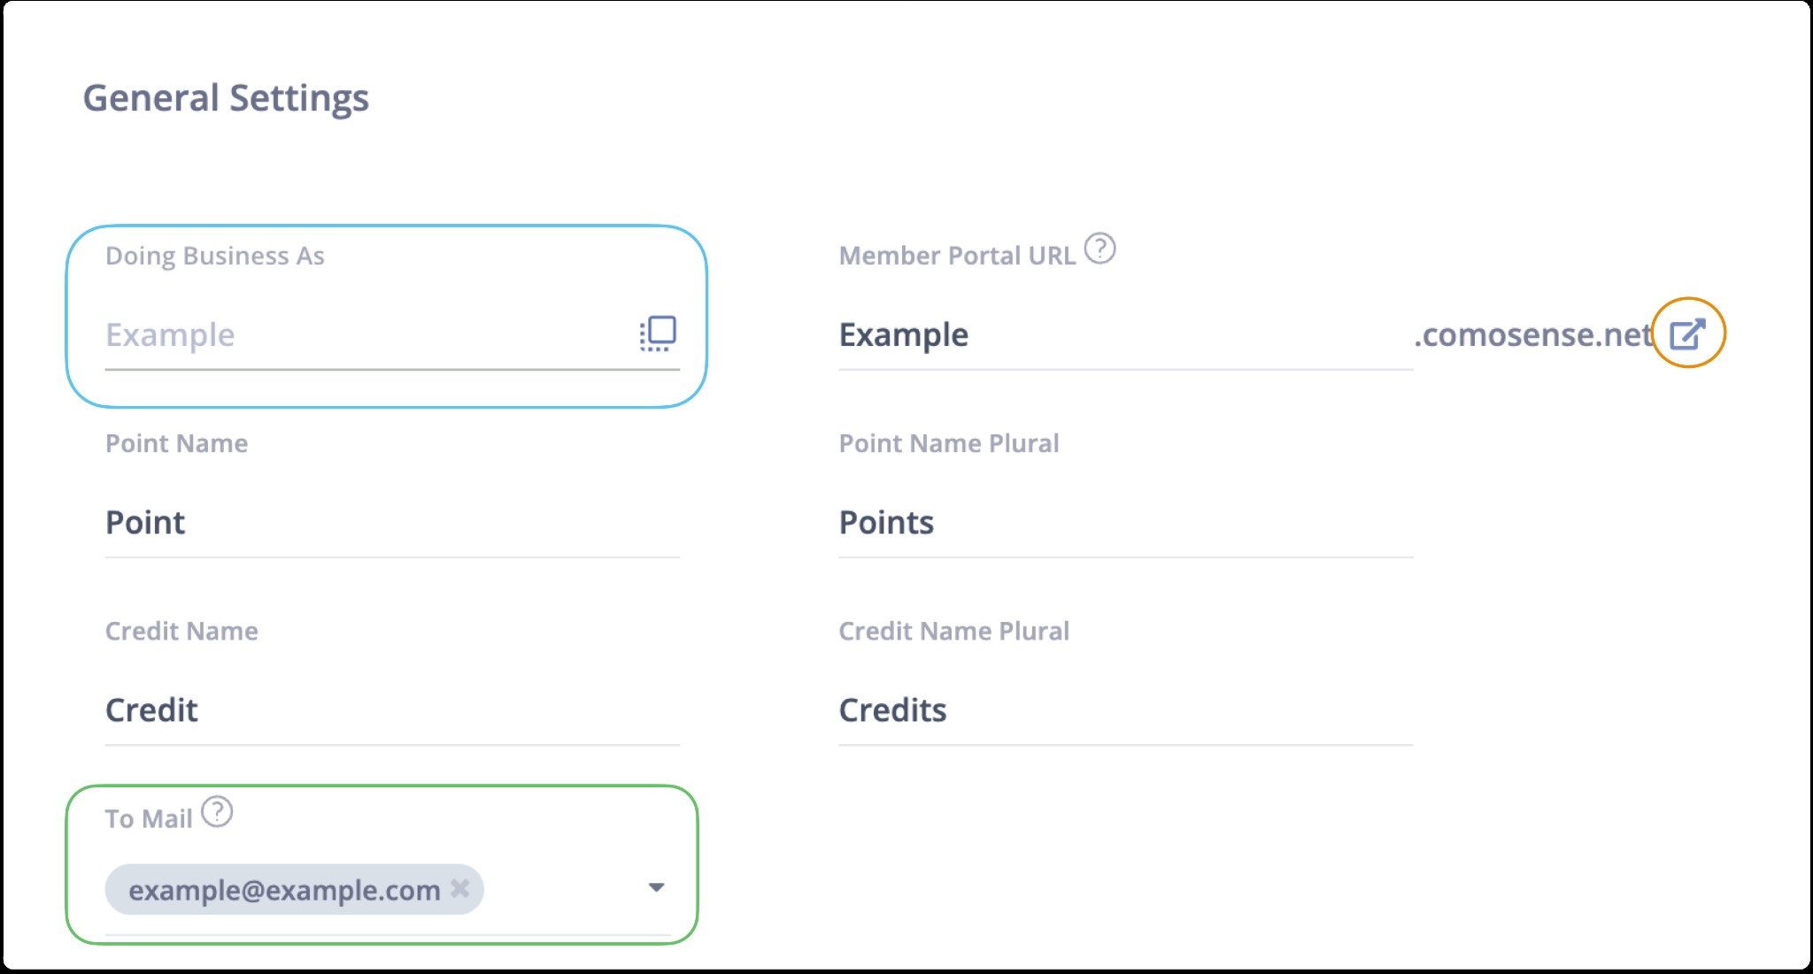1813x974 pixels.
Task: Click the Point Name Plural label
Action: point(949,443)
